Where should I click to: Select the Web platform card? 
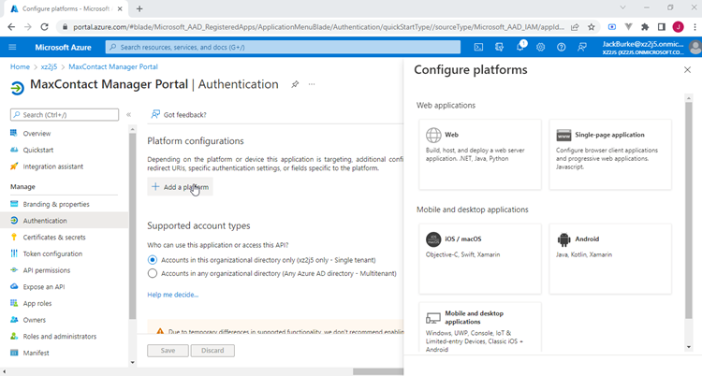[x=480, y=154]
